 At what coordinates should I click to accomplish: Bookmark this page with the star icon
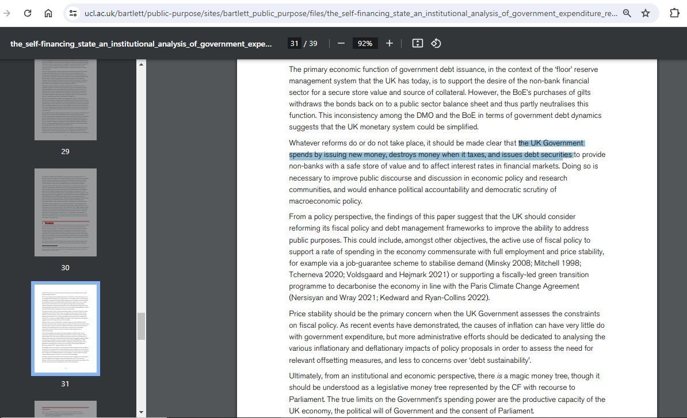pyautogui.click(x=646, y=13)
